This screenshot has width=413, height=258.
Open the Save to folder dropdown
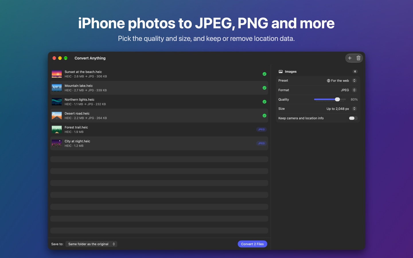click(x=91, y=244)
